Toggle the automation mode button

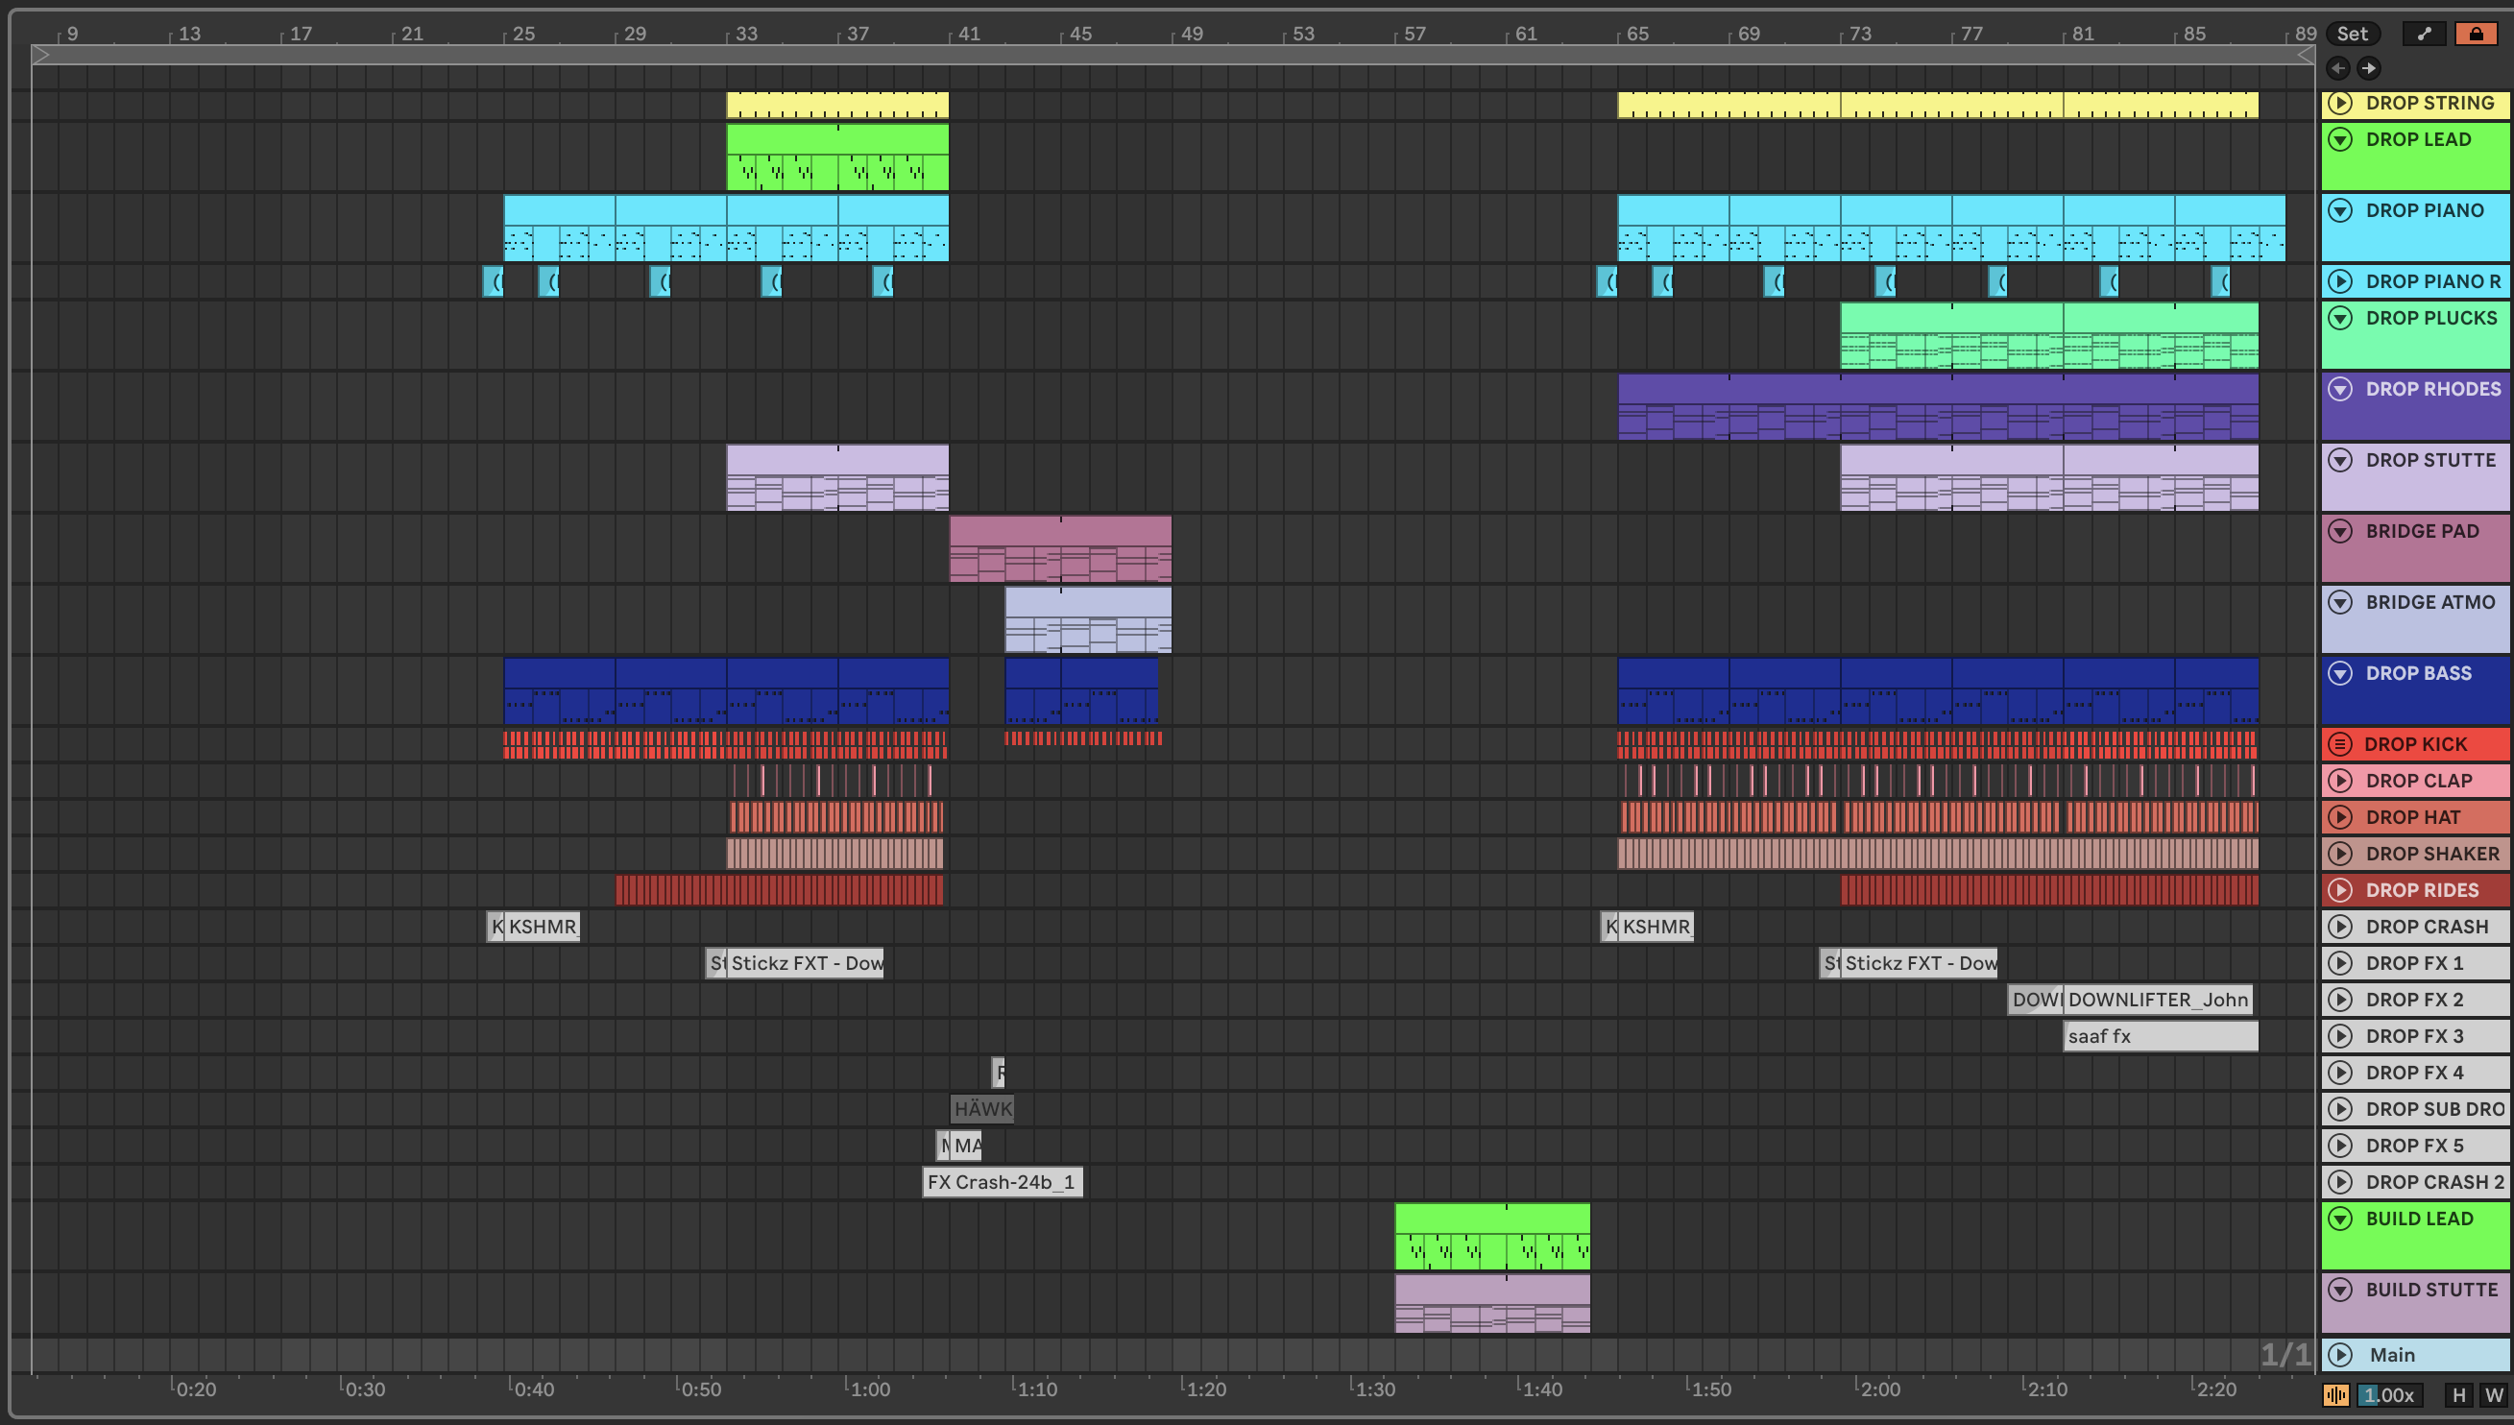(x=2424, y=34)
